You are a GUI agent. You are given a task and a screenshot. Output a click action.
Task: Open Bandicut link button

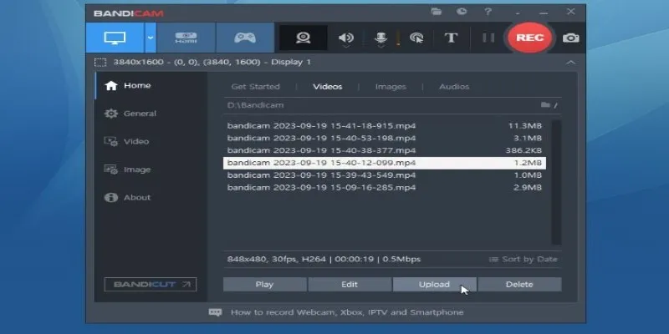[x=151, y=284]
